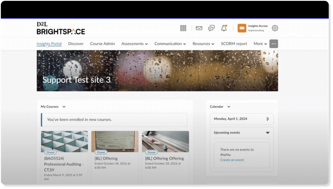This screenshot has height=189, width=333.
Task: Click the [BL] Offering Offering course title
Action: tap(164, 159)
